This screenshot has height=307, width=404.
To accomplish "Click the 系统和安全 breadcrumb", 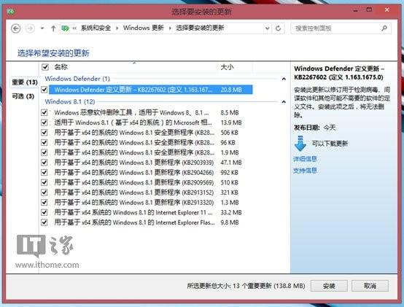I will [96, 28].
